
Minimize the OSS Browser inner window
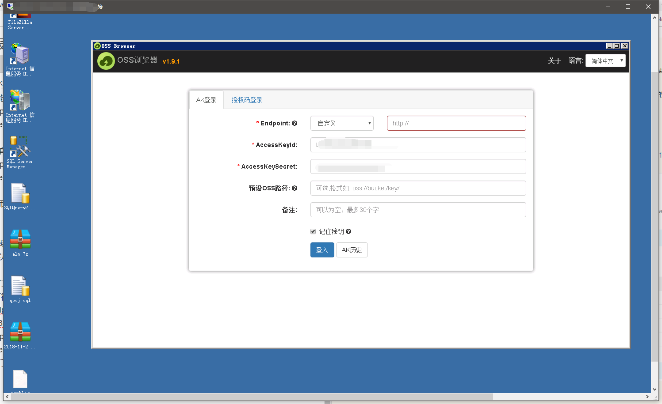coord(609,46)
